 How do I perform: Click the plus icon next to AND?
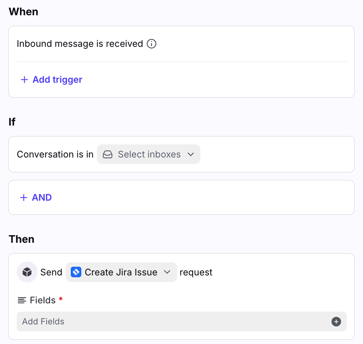coord(24,198)
